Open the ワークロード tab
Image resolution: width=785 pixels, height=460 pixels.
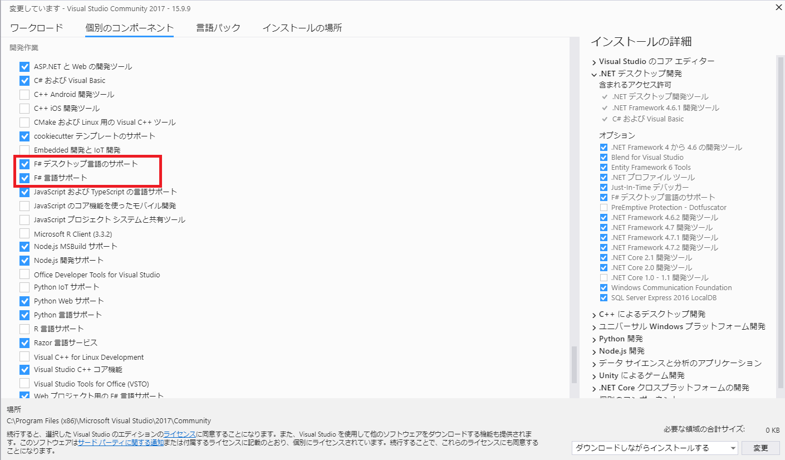[36, 27]
